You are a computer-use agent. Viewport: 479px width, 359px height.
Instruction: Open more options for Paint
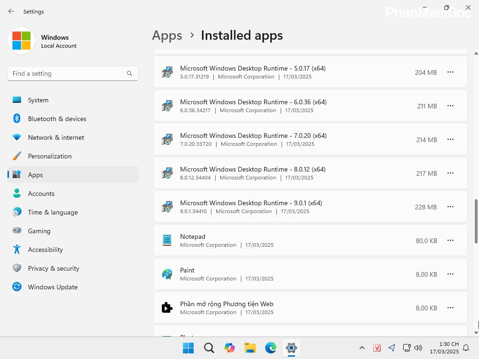450,274
